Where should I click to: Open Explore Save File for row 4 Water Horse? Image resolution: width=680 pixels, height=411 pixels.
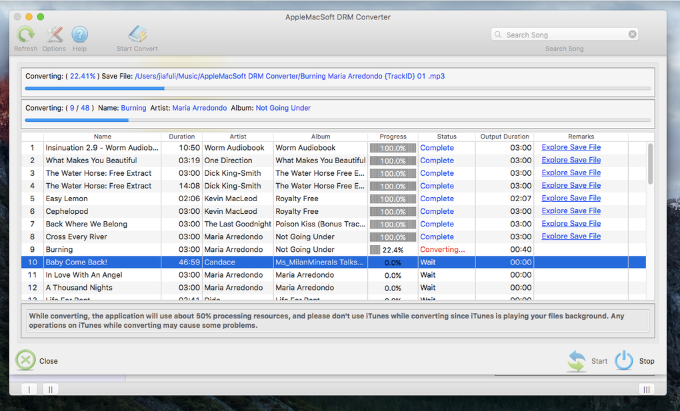[x=571, y=186]
